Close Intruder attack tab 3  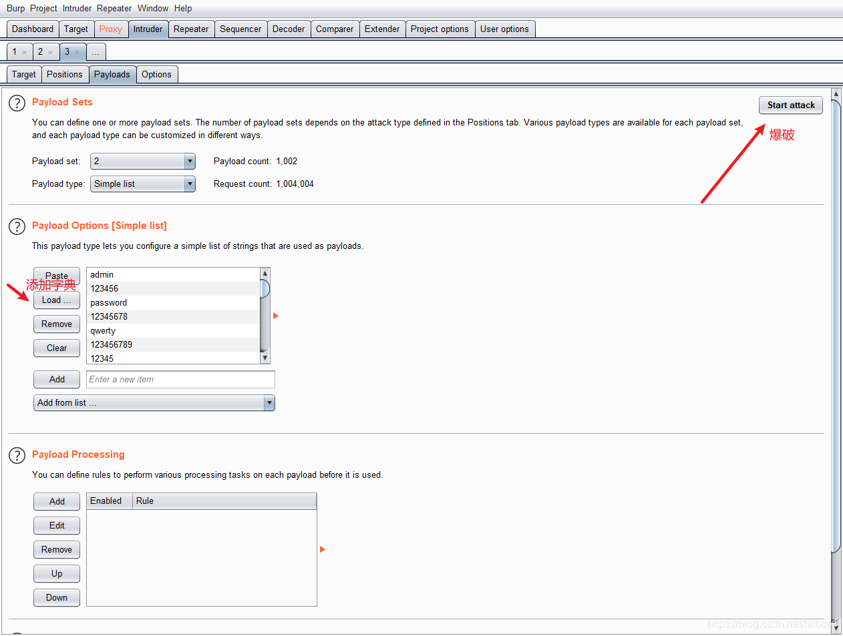[77, 52]
